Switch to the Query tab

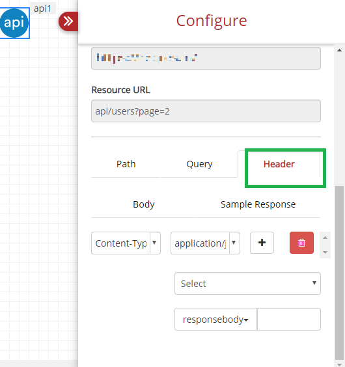199,164
